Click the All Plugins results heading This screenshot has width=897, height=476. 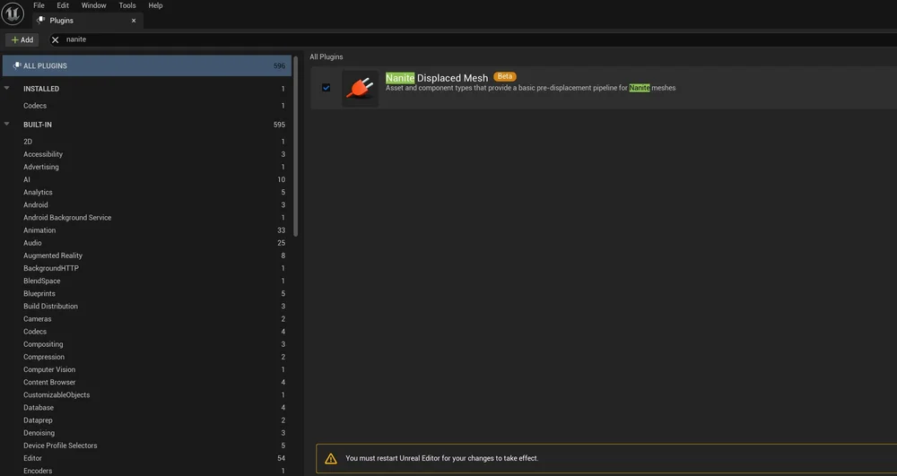point(327,56)
